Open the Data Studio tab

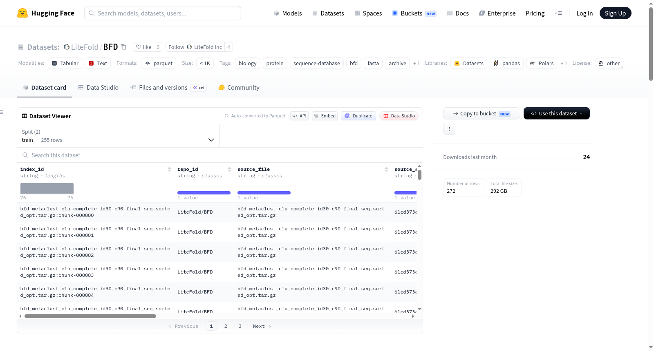99,88
